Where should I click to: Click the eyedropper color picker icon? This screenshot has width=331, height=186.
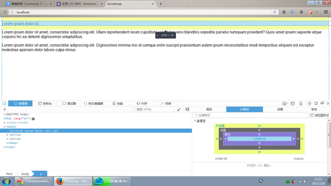[x=179, y=110]
